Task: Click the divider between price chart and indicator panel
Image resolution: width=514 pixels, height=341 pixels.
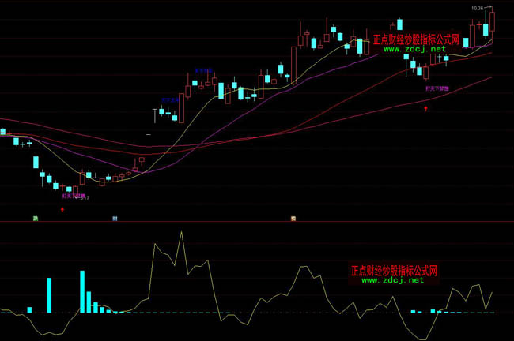Action: [x=257, y=222]
